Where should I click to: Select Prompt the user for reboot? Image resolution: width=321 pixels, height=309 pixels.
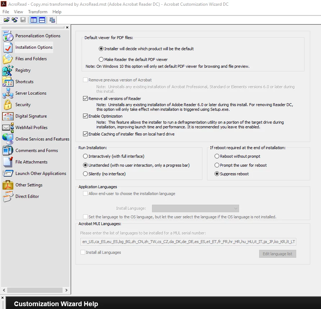pyautogui.click(x=217, y=165)
